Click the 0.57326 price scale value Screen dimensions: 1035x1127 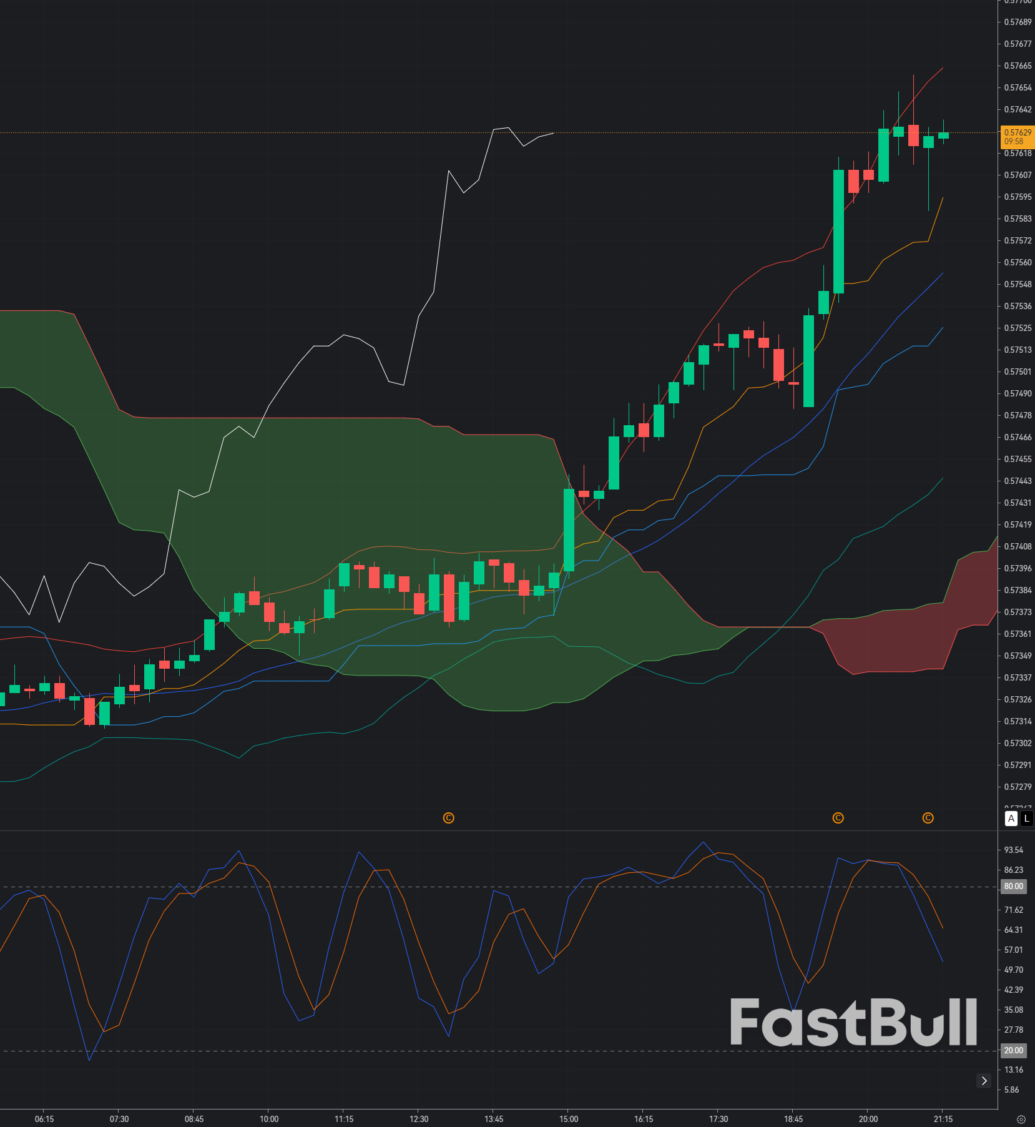click(x=1018, y=699)
